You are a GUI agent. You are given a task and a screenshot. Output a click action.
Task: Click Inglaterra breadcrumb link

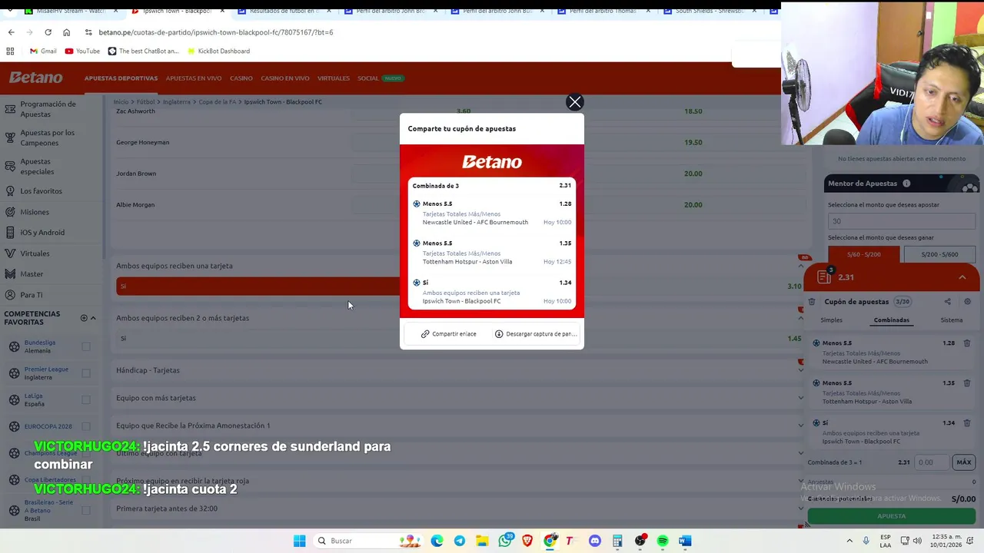[177, 102]
